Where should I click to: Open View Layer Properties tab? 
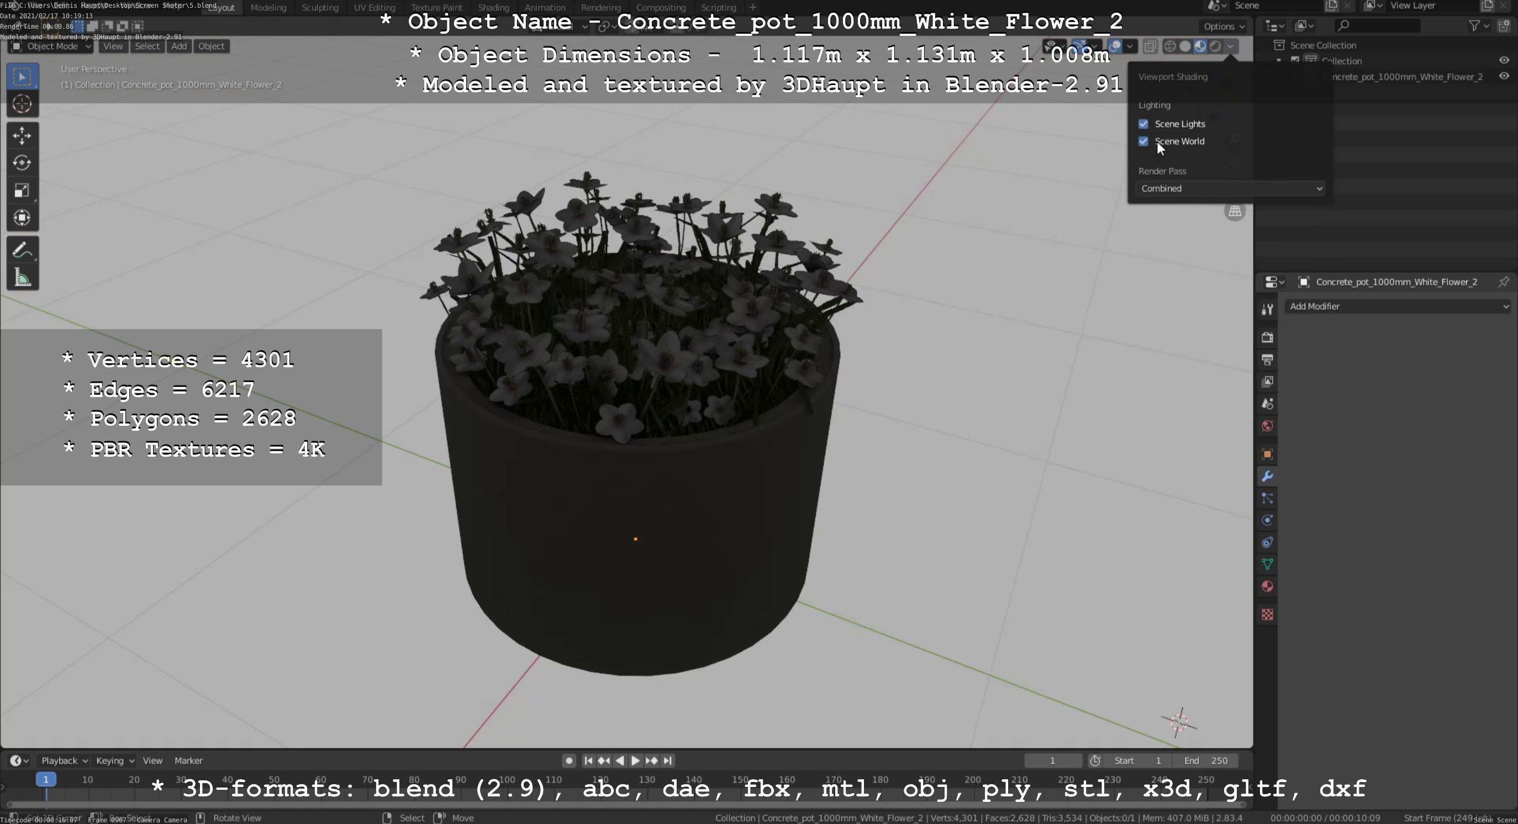[1267, 382]
